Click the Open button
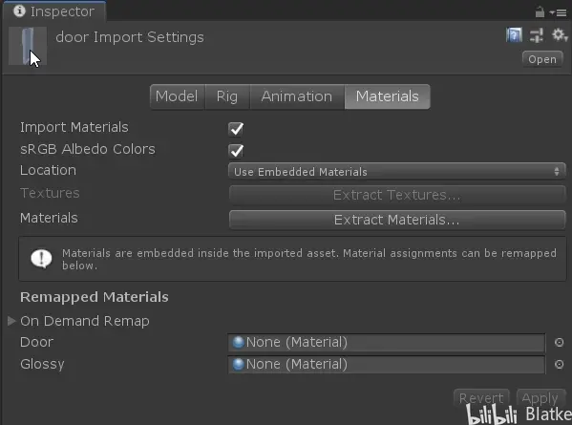This screenshot has height=425, width=572. point(542,59)
